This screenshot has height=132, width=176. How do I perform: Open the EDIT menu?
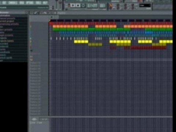point(4,3)
